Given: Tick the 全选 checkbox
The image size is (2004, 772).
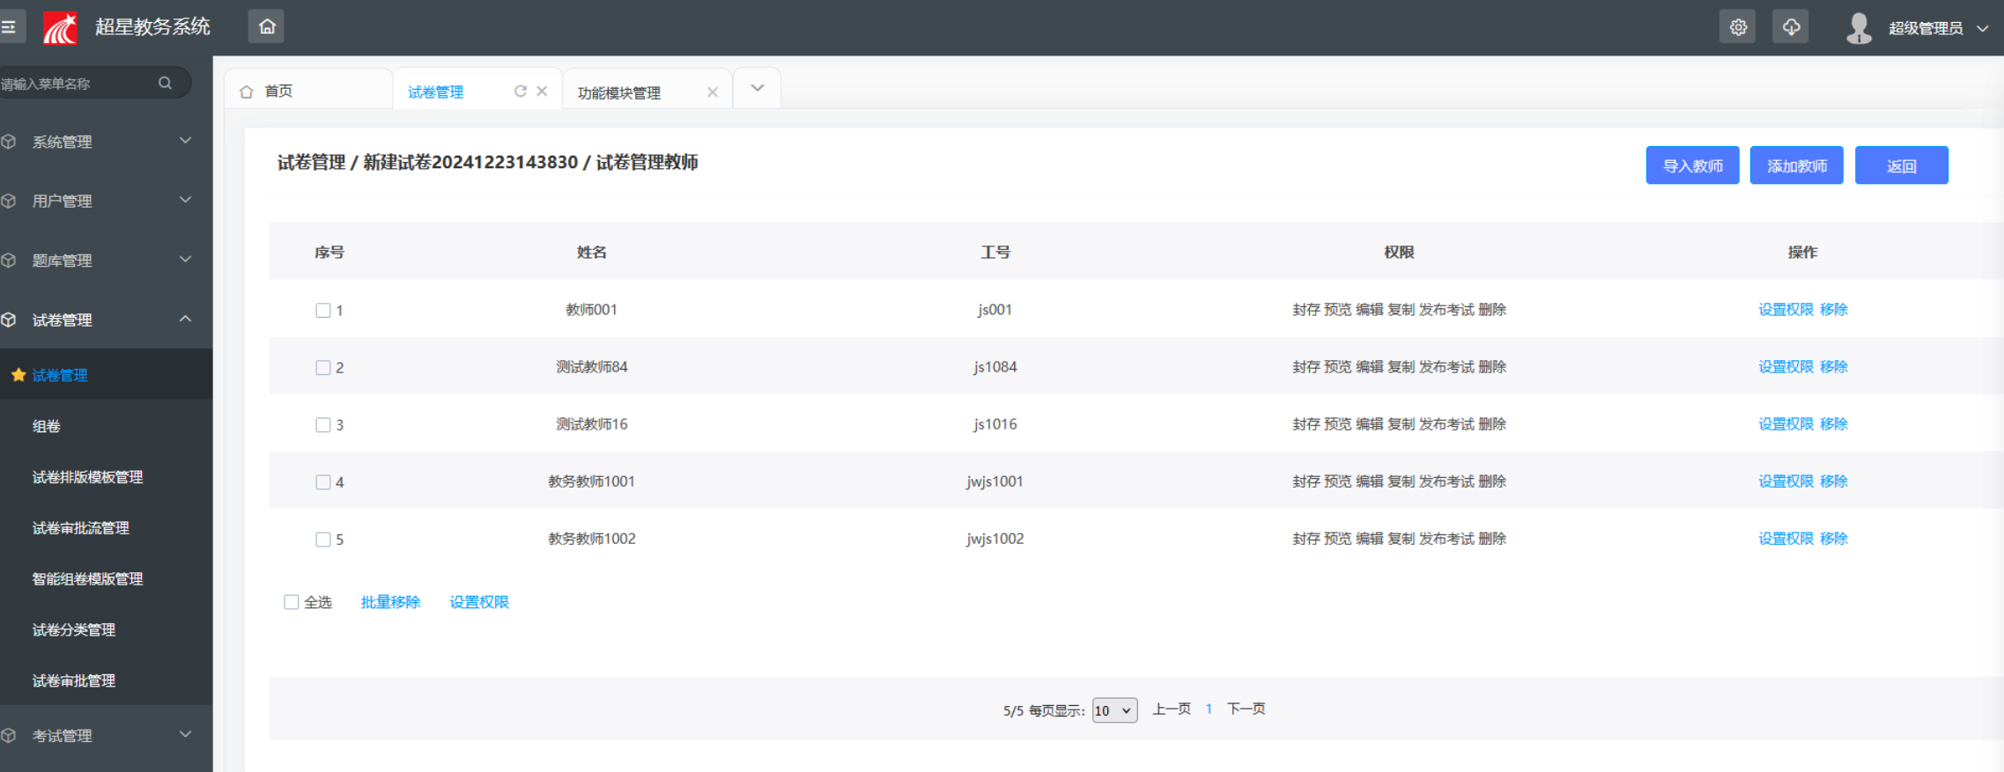Looking at the screenshot, I should [292, 602].
